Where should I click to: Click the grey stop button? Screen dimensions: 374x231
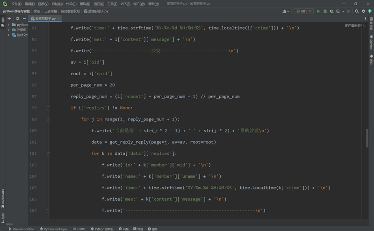tap(348, 11)
